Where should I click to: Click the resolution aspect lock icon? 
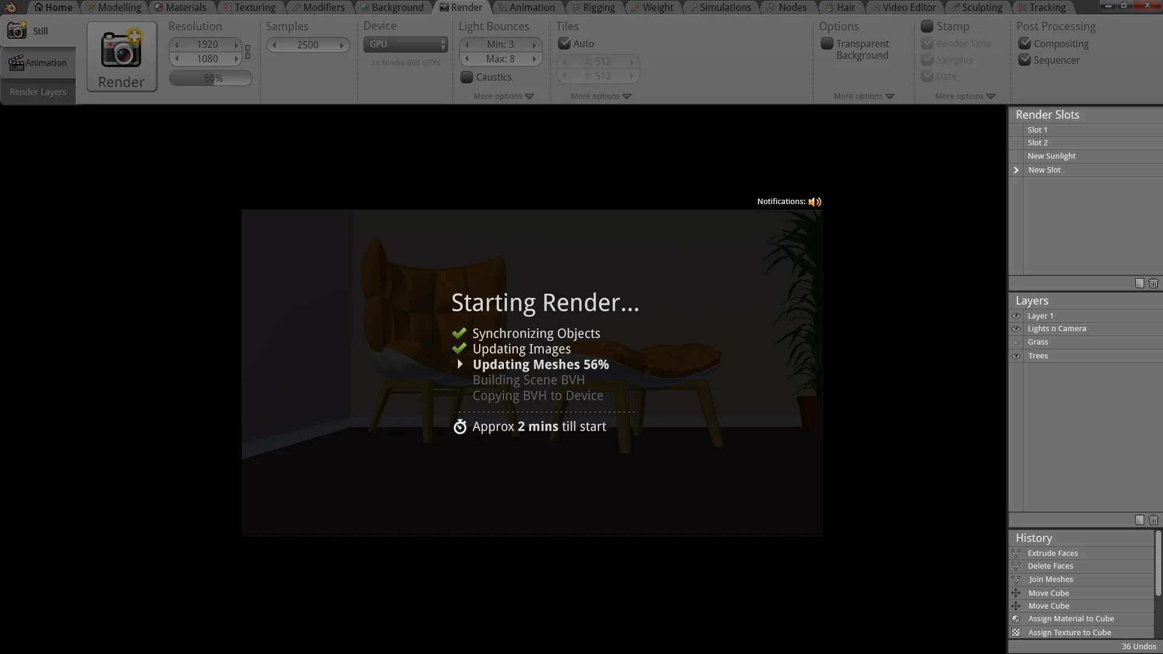pyautogui.click(x=247, y=52)
